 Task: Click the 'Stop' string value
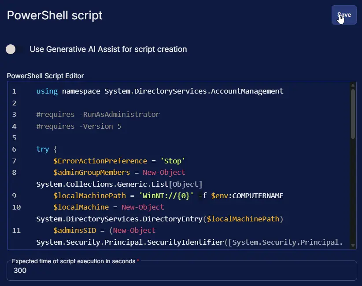172,161
